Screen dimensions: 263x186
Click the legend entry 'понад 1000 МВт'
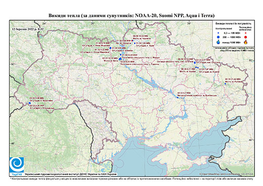coord(232,42)
